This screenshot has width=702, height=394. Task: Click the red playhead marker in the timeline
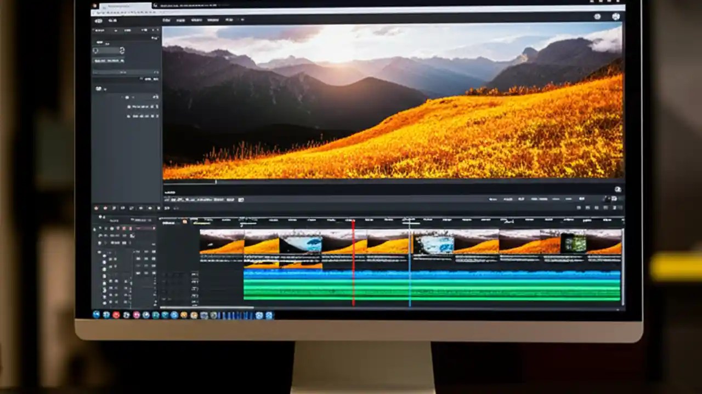pyautogui.click(x=353, y=222)
